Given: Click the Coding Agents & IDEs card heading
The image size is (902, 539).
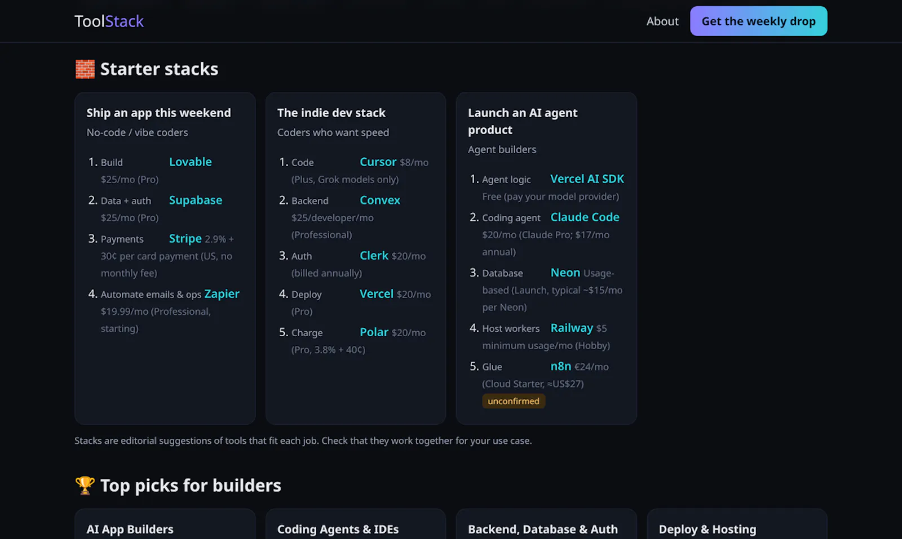Looking at the screenshot, I should (338, 529).
